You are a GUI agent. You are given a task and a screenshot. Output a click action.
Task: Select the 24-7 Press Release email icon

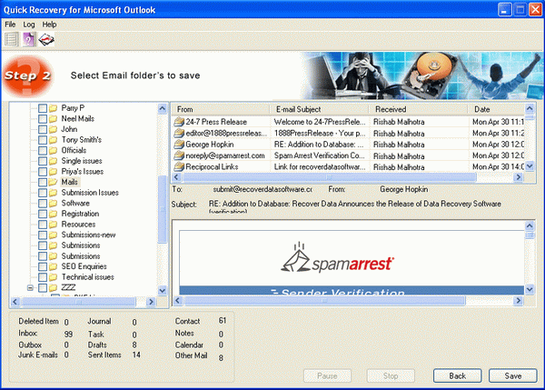(x=178, y=121)
